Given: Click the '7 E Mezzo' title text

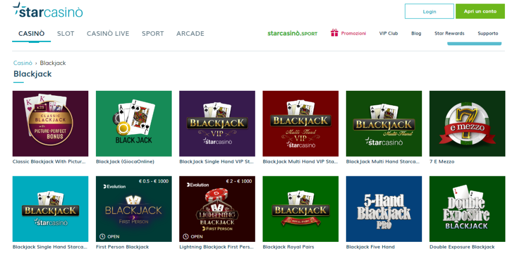Looking at the screenshot, I should [x=442, y=162].
